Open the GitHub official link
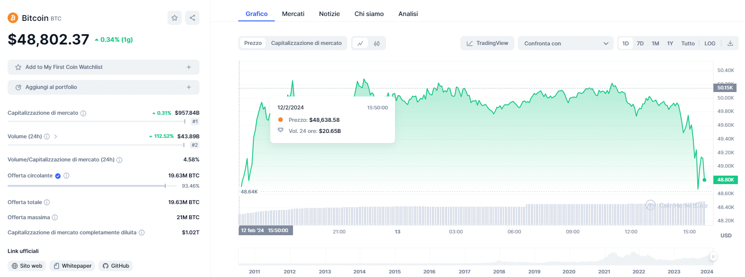 tap(116, 266)
